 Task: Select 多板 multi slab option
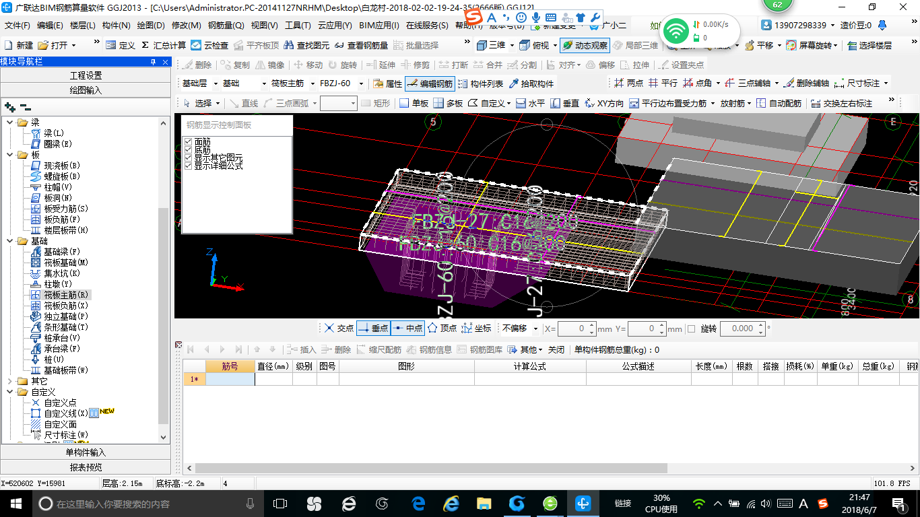coord(448,103)
